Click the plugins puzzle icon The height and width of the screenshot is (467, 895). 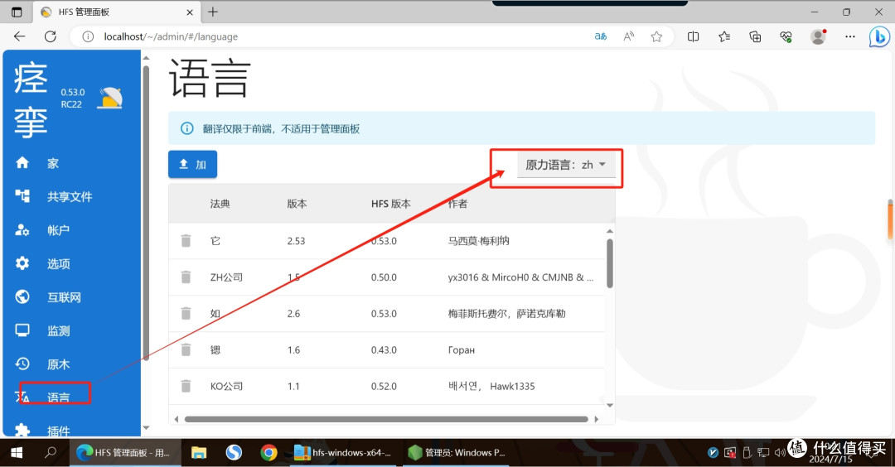(22, 430)
